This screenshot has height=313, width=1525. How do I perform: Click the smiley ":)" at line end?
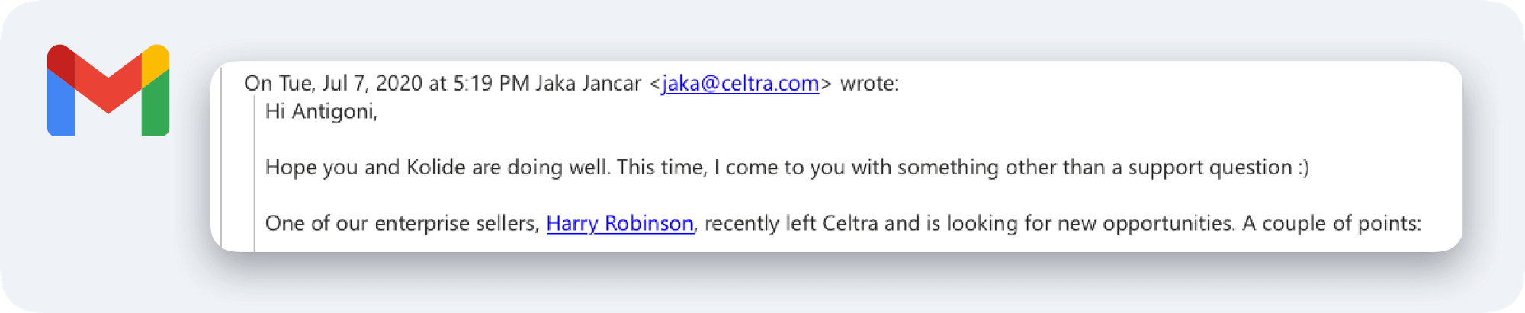(x=1304, y=168)
